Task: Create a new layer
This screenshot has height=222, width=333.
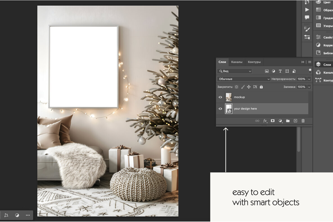Action: 295,121
